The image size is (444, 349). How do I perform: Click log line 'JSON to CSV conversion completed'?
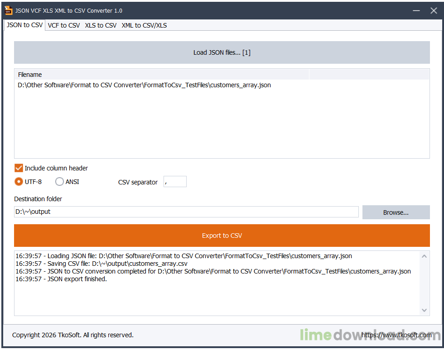(x=213, y=271)
